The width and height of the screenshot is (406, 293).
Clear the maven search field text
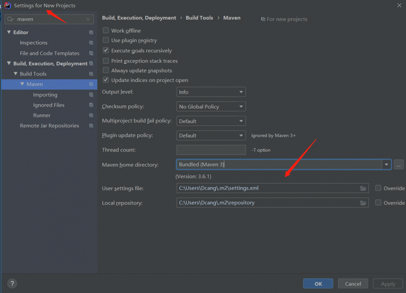click(88, 19)
